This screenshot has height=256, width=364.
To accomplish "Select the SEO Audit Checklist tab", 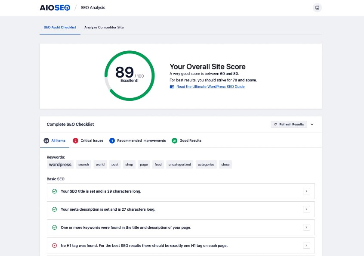I will (60, 27).
